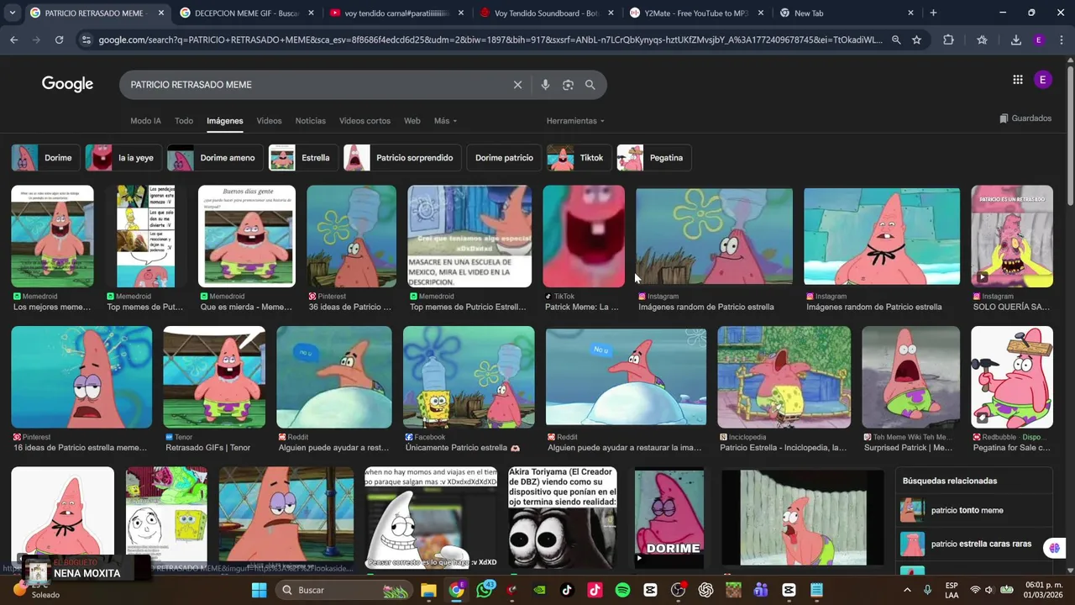Open Chrome tab search dropdown
The width and height of the screenshot is (1075, 605).
click(x=12, y=13)
